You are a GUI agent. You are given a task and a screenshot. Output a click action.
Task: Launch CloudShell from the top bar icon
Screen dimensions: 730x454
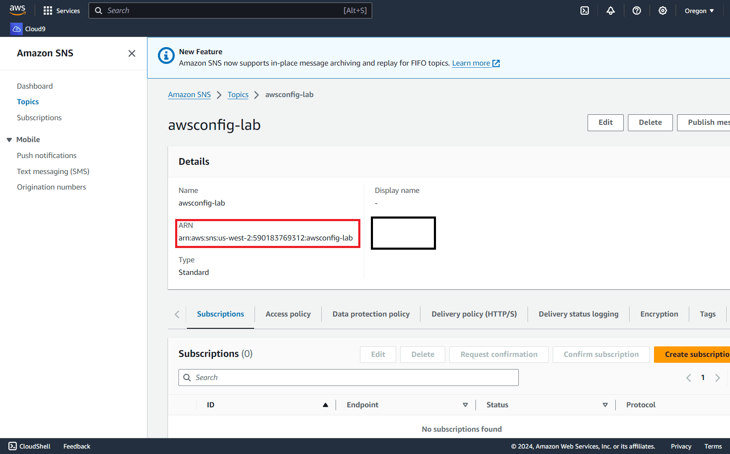(585, 11)
